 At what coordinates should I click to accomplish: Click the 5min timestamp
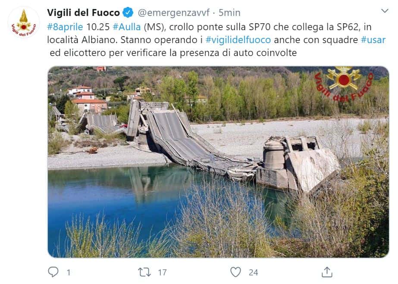[x=229, y=12]
